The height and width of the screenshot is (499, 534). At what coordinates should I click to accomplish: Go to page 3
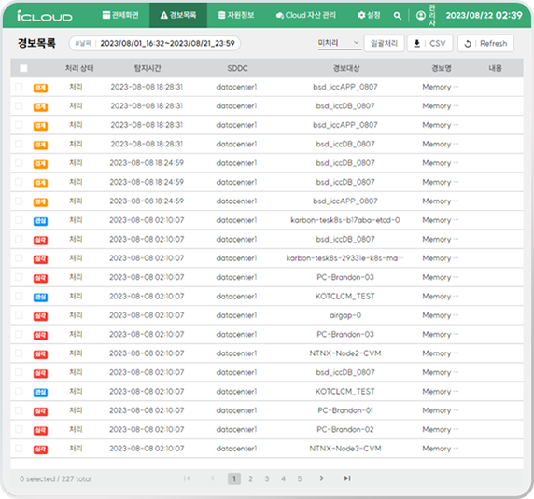pos(267,478)
